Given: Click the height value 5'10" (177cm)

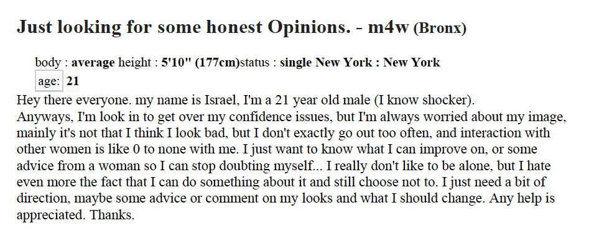Looking at the screenshot, I should click(x=200, y=62).
